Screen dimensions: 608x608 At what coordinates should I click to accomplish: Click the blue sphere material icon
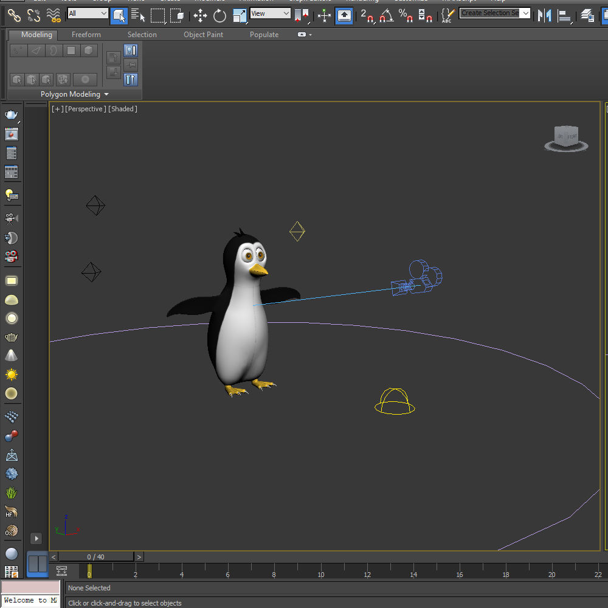click(11, 554)
